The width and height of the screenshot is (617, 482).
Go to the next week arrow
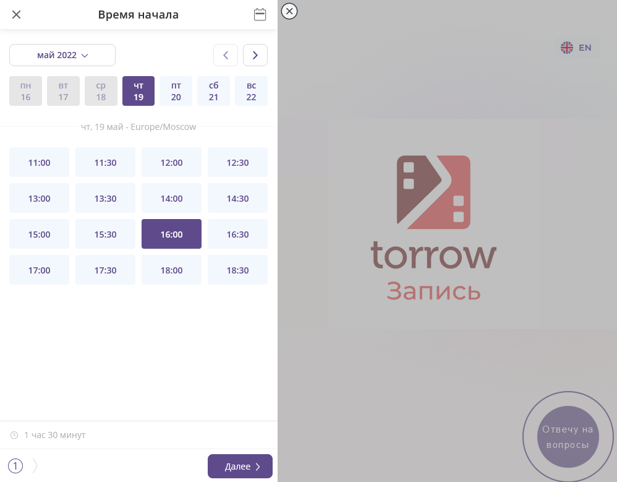[255, 55]
